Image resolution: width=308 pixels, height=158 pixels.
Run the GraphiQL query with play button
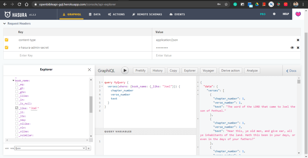[125, 71]
